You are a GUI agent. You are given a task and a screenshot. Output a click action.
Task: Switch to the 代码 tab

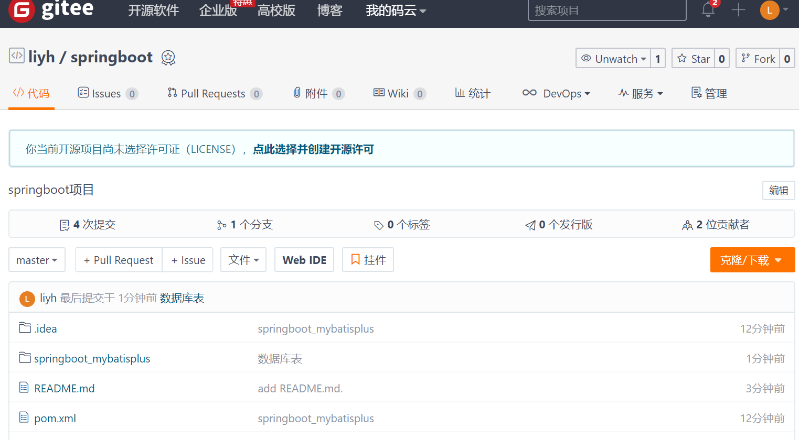point(31,93)
